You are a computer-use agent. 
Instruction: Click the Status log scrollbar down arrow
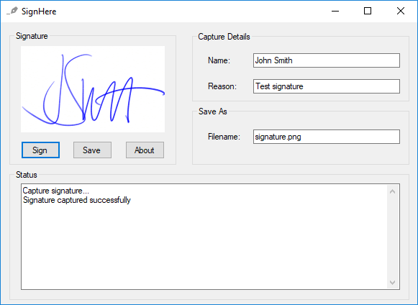[x=392, y=282]
